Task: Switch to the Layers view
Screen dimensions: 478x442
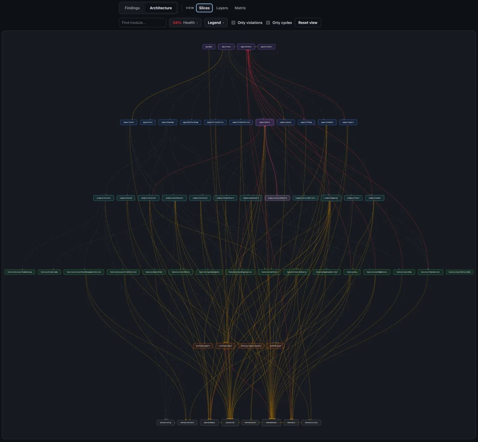Action: pyautogui.click(x=222, y=8)
